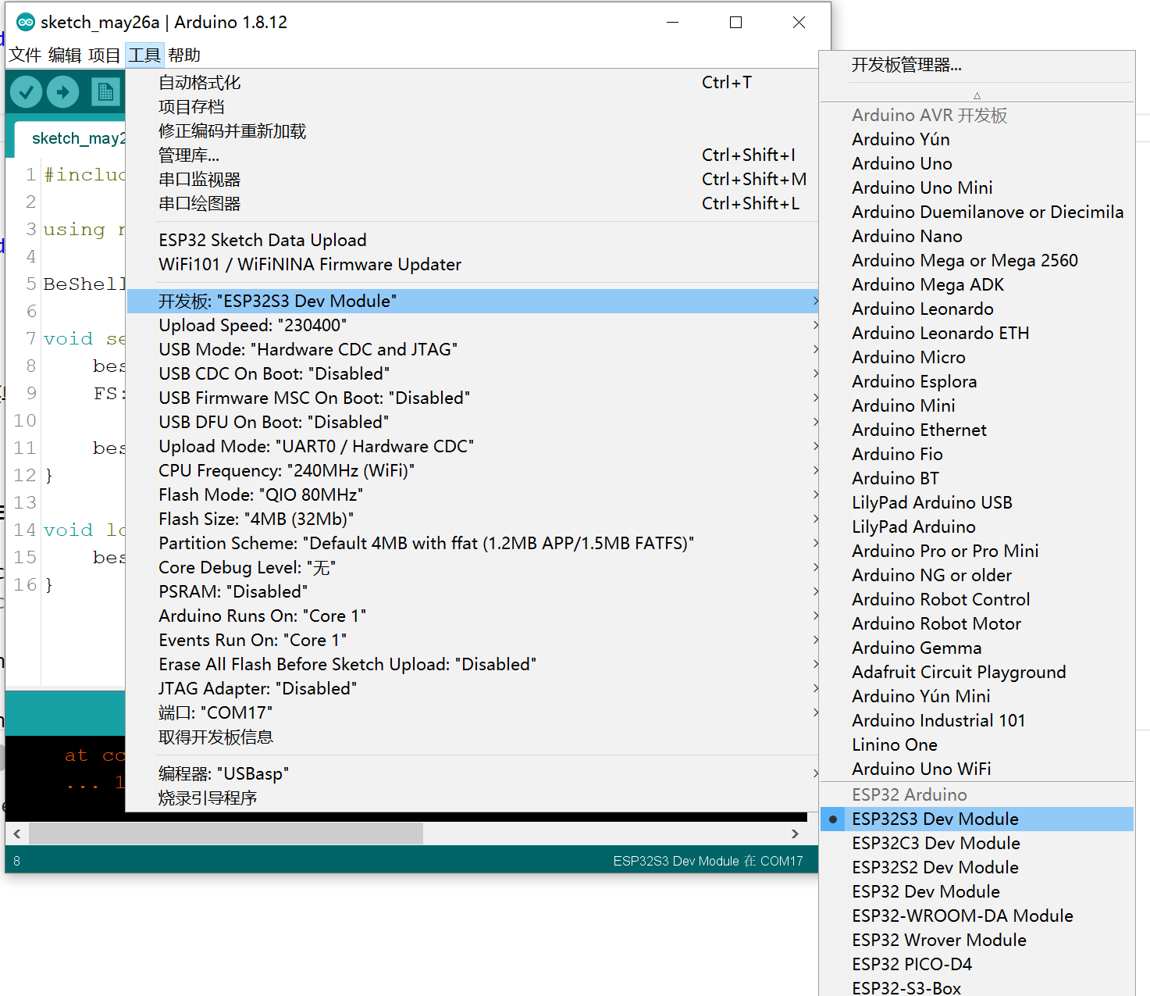Click 烧录引导程序 entry
The height and width of the screenshot is (996, 1150).
tap(472, 798)
